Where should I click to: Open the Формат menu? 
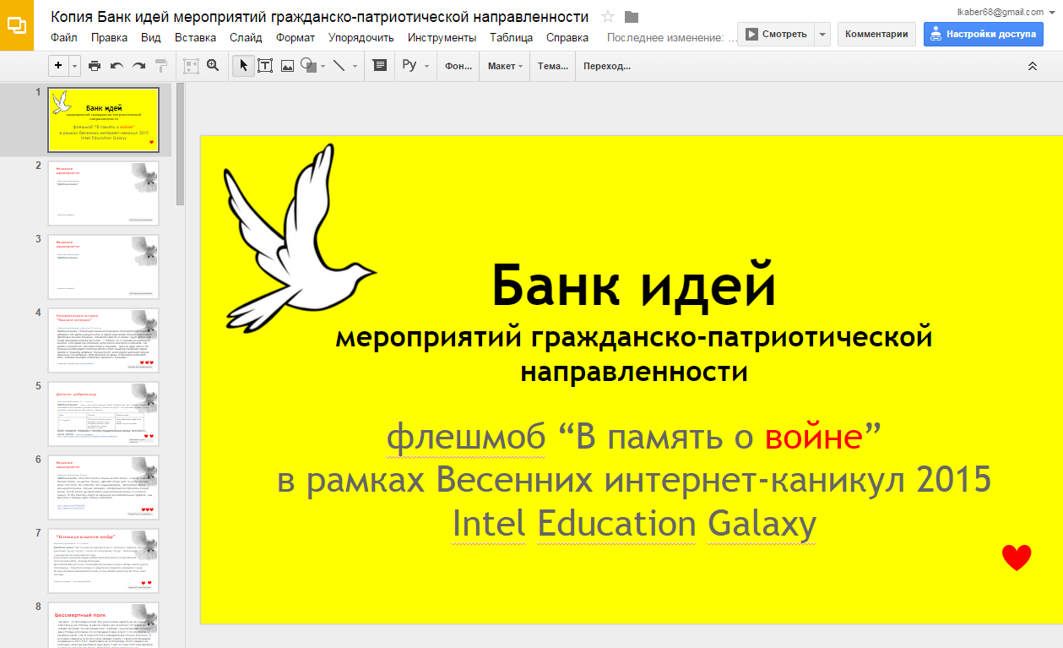(x=296, y=38)
